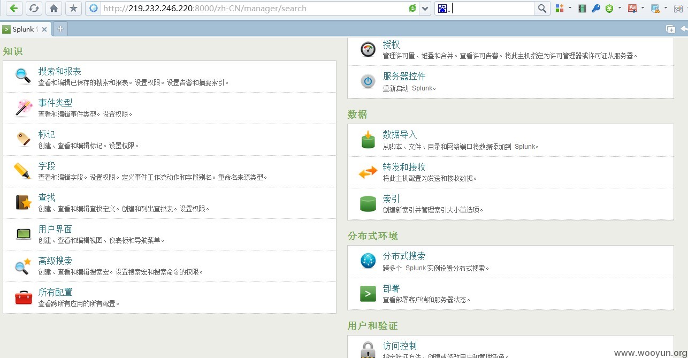Viewport: 688px width, 358px height.
Task: Reload the page with the refresh button
Action: pyautogui.click(x=34, y=8)
